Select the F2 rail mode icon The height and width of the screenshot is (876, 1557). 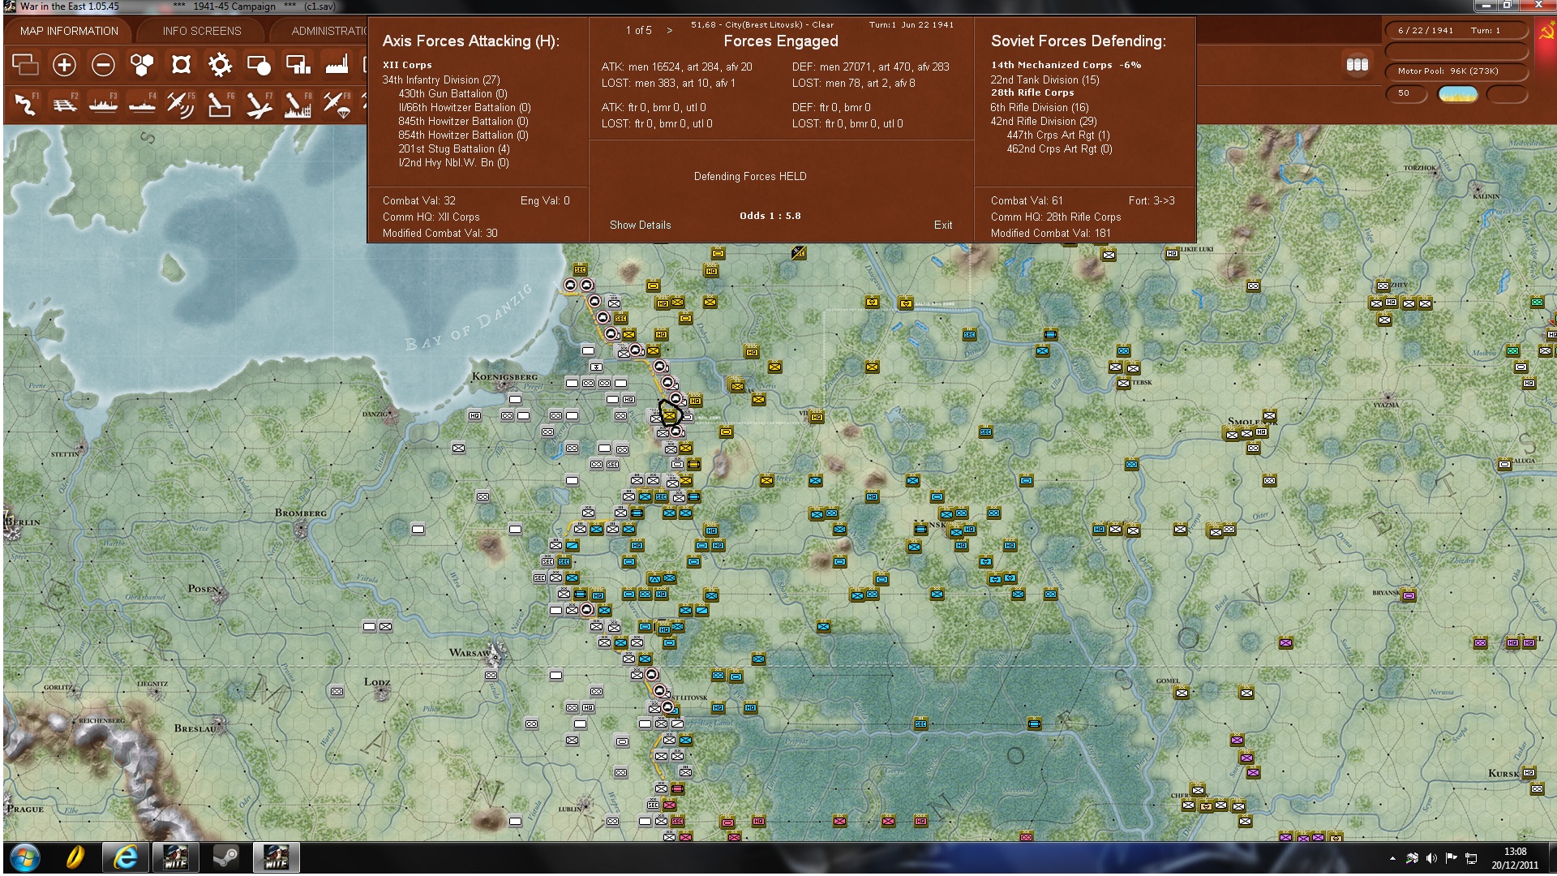(64, 105)
